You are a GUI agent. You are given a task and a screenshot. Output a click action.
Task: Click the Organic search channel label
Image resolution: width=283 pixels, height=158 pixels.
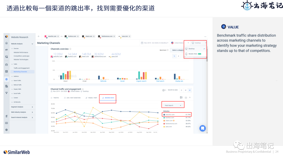coord(141,81)
